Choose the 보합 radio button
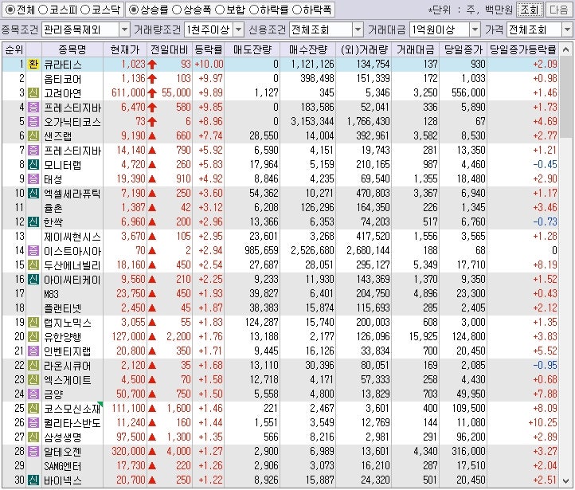 [220, 10]
